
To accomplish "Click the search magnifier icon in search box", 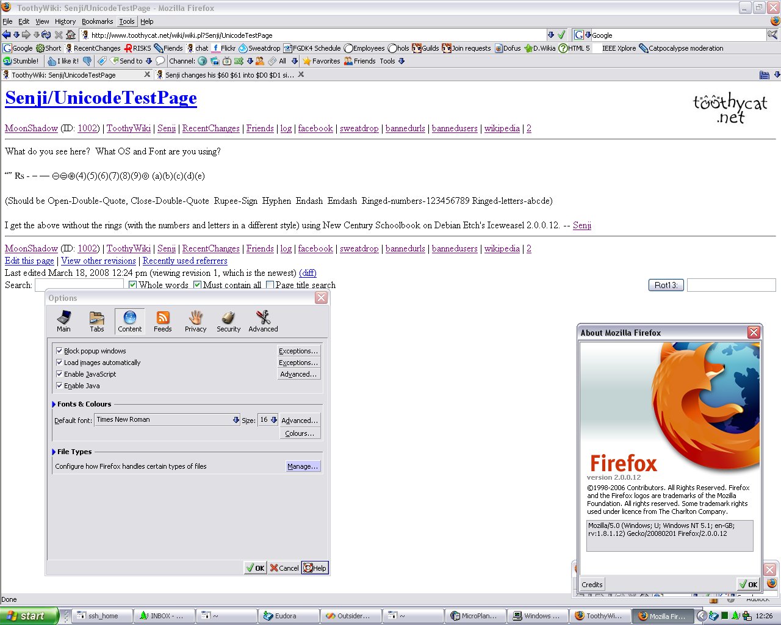I will click(772, 35).
